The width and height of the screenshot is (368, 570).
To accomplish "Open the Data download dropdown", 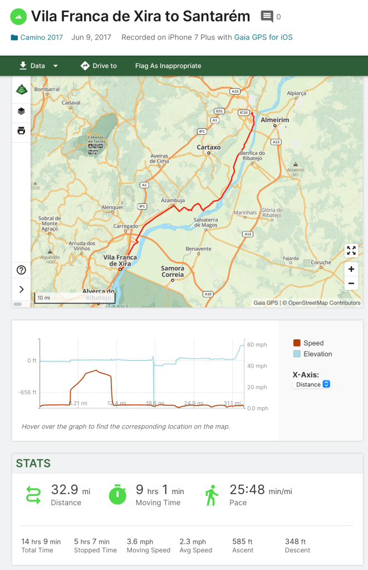I will 38,66.
